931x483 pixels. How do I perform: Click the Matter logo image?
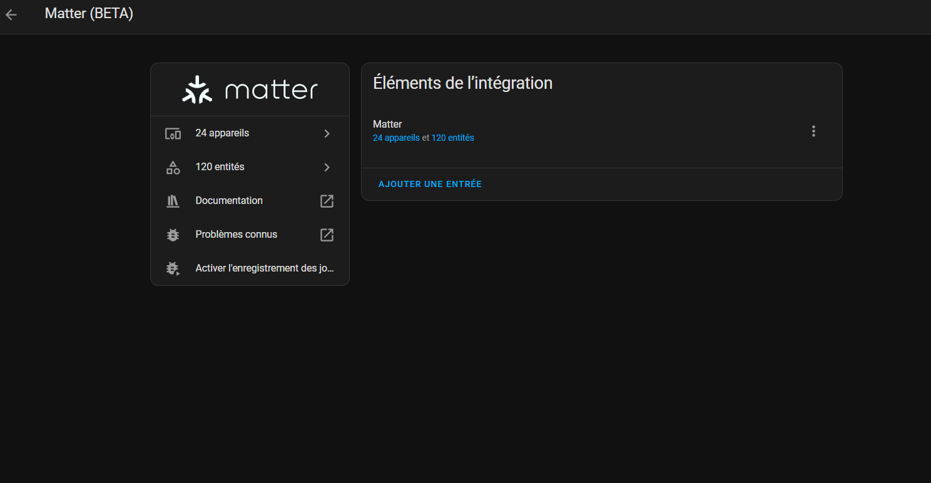coord(250,90)
